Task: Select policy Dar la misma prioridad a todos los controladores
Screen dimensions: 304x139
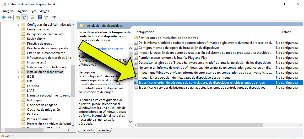Action: (x=206, y=42)
